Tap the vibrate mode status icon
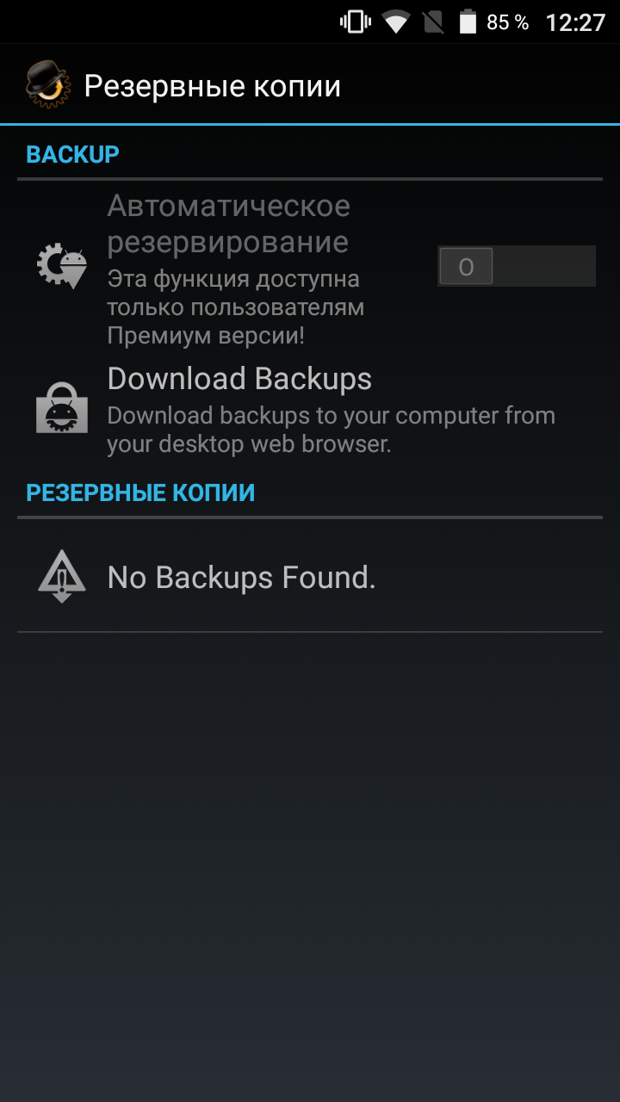This screenshot has height=1102, width=620. click(355, 22)
